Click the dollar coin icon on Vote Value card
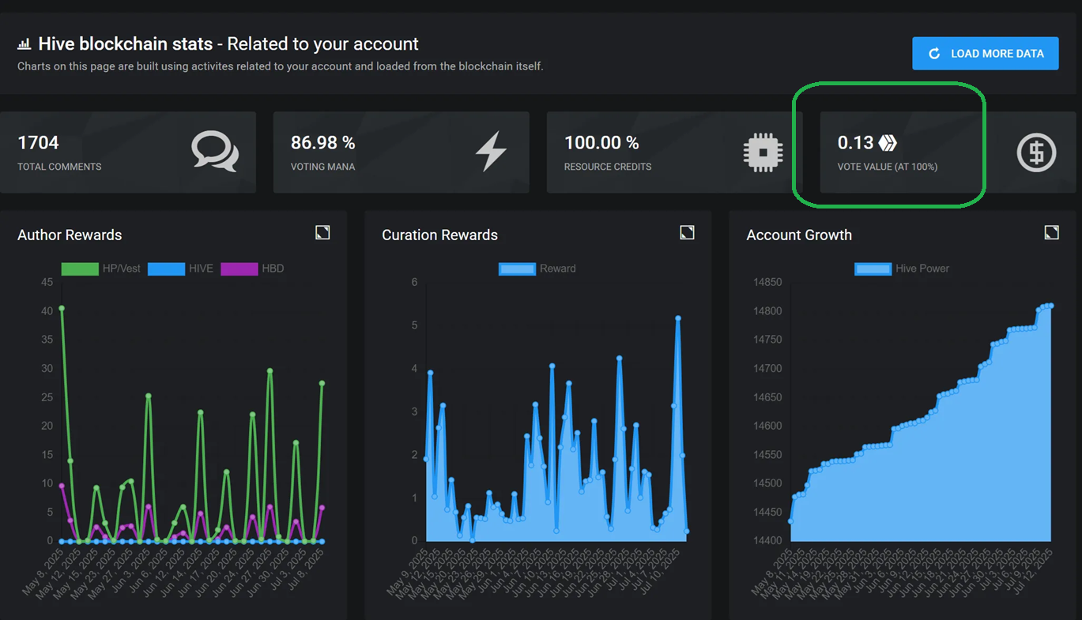The image size is (1082, 620). (1036, 152)
